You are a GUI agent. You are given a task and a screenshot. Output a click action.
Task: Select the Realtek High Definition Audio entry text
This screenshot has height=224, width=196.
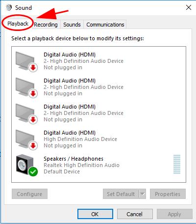(81, 165)
